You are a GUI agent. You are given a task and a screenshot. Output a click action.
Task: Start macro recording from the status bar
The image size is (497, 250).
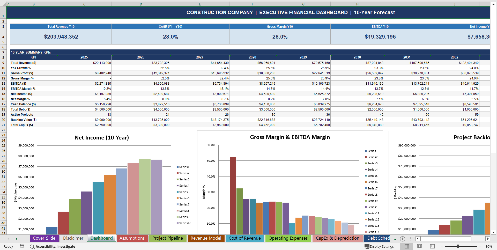click(x=22, y=246)
